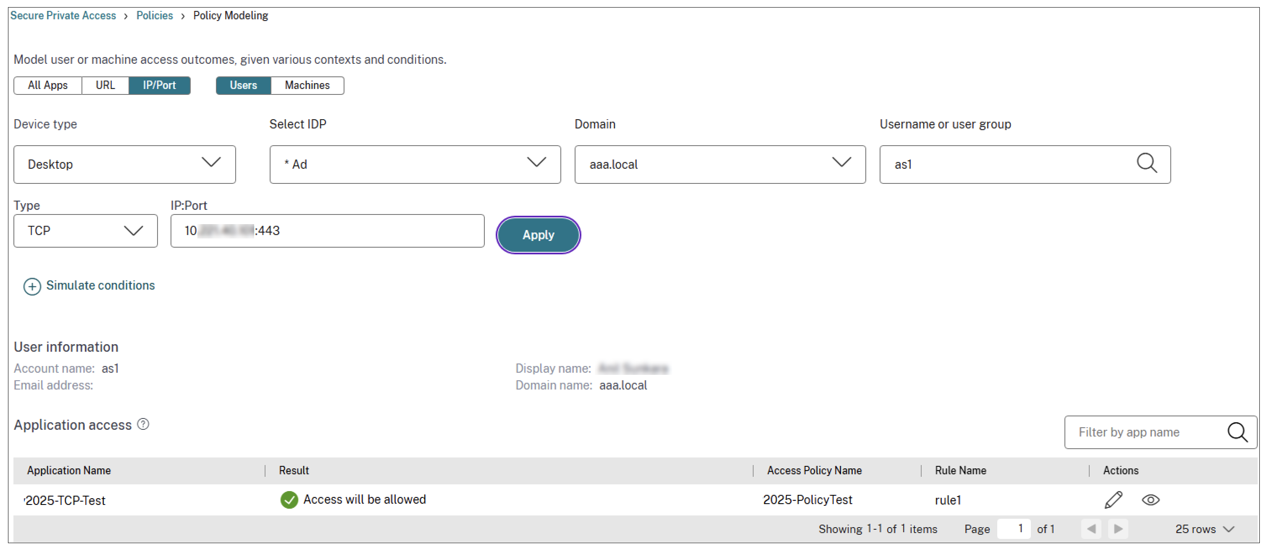This screenshot has width=1264, height=549.
Task: Open the Application access help icon
Action: click(142, 424)
